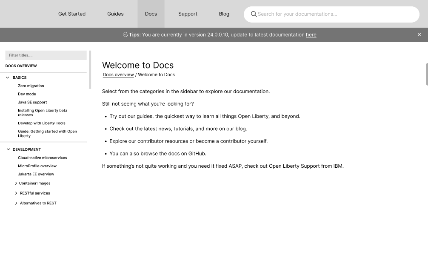Expand the RESTful services chevron

(x=16, y=193)
